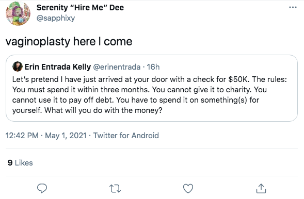Click the Likes label beside the count
Screen dimensions: 304x199
point(24,163)
